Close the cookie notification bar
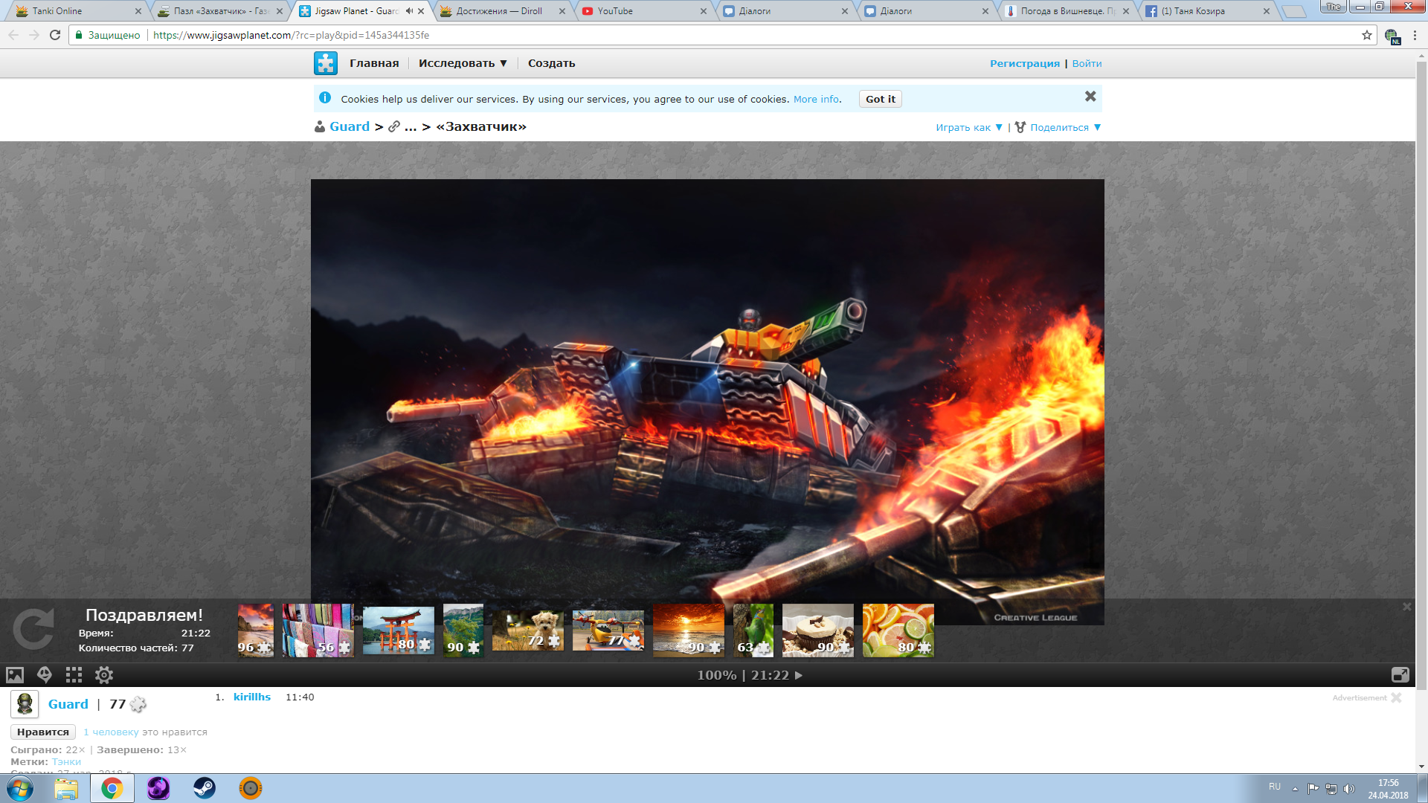1428x803 pixels. (1090, 97)
